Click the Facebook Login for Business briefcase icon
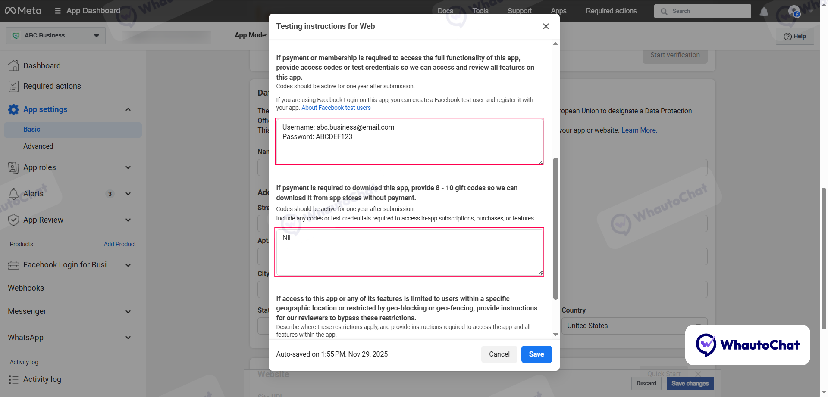The height and width of the screenshot is (397, 828). [x=14, y=265]
